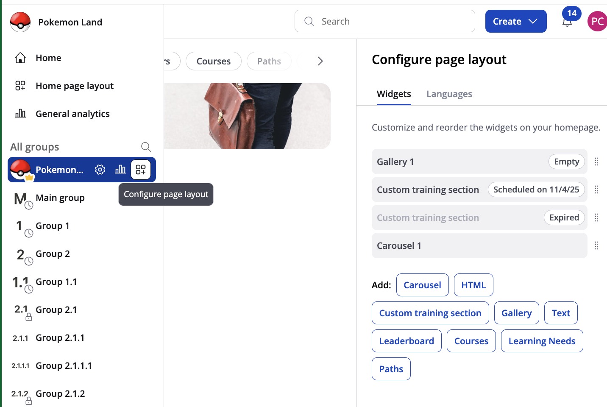Click the Configure page layout icon on Pokemon group
The width and height of the screenshot is (607, 407).
pos(141,170)
